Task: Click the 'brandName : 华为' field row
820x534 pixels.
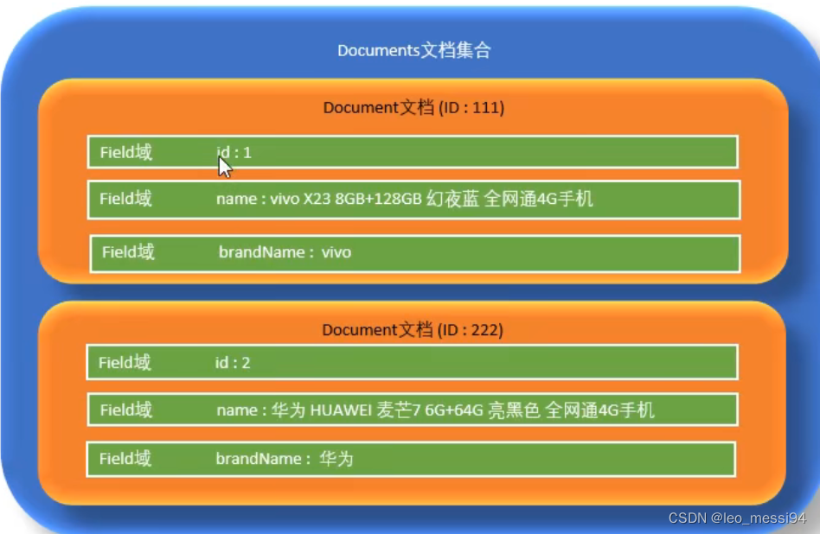Action: pos(411,459)
